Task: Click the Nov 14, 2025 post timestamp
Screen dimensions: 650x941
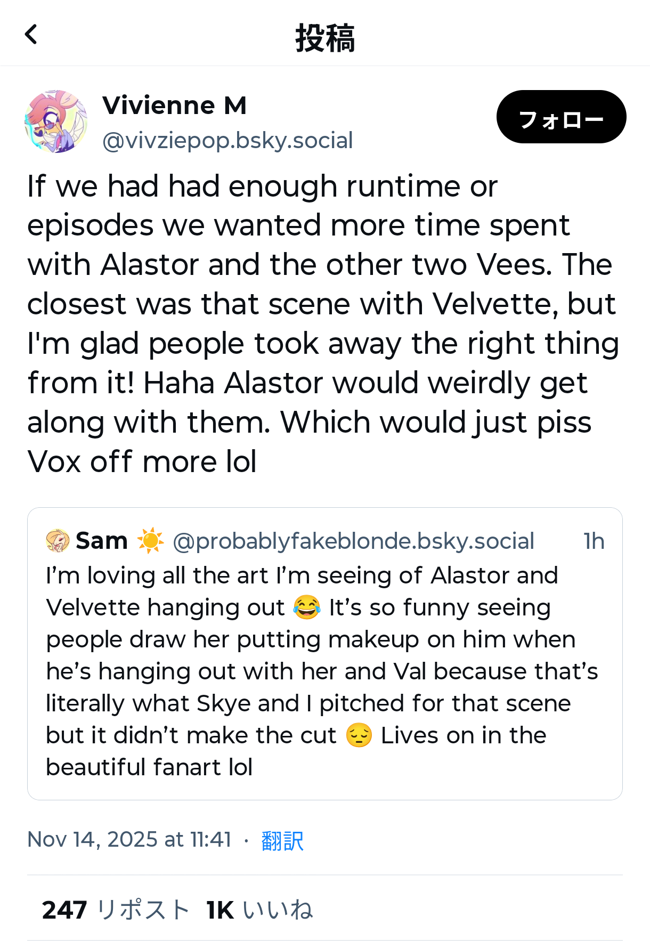Action: click(129, 840)
